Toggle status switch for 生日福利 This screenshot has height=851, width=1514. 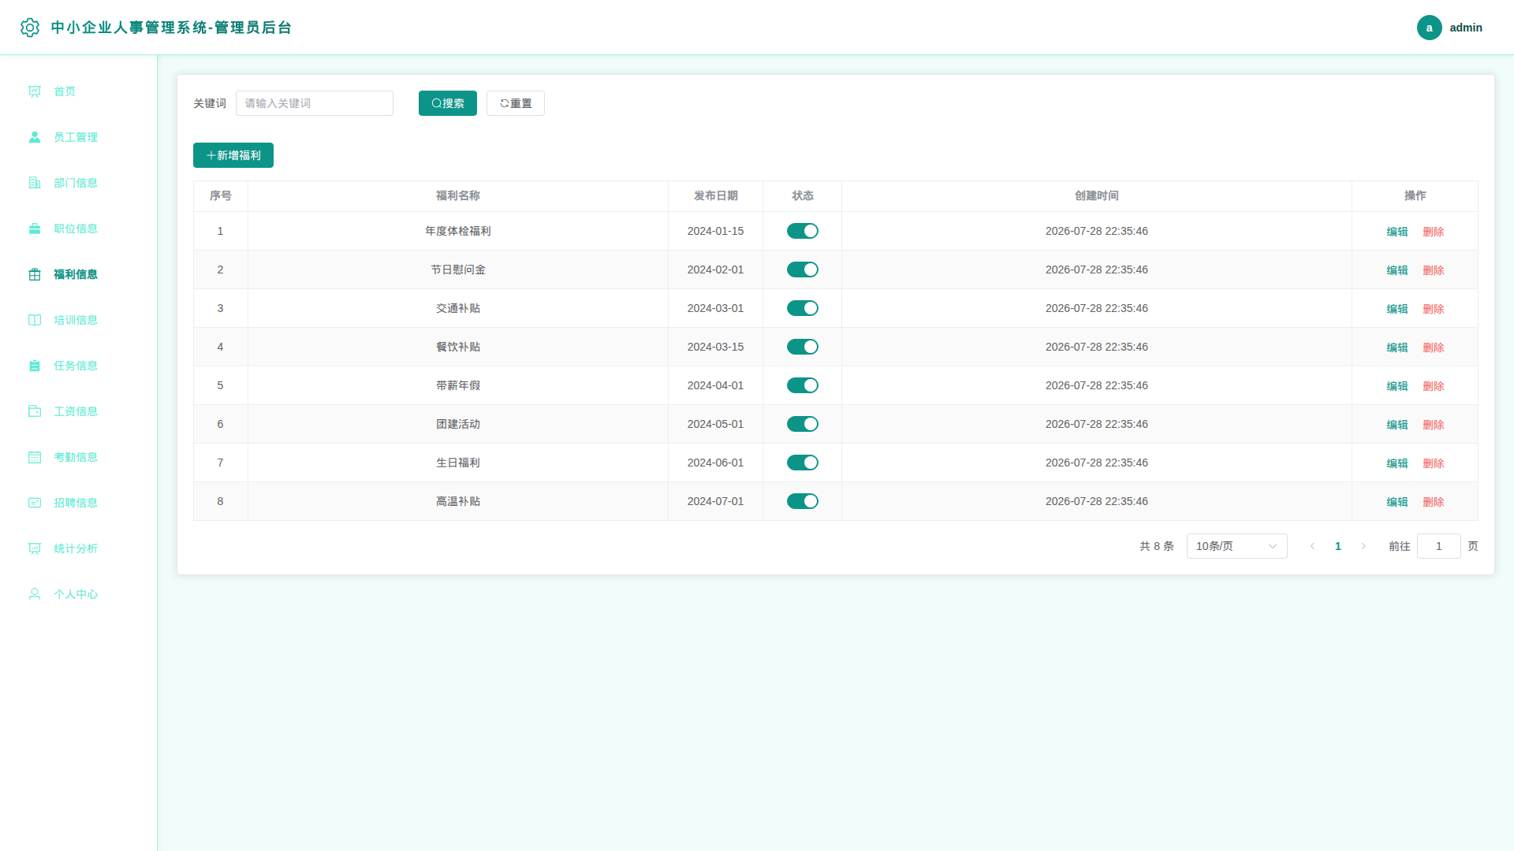802,463
